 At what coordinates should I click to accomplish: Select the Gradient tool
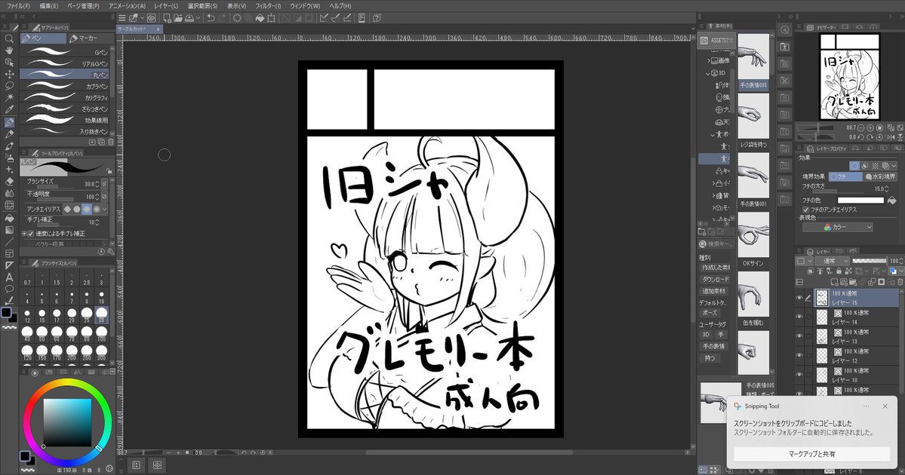pos(9,229)
